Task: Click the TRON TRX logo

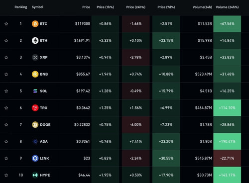Action: 35,108
